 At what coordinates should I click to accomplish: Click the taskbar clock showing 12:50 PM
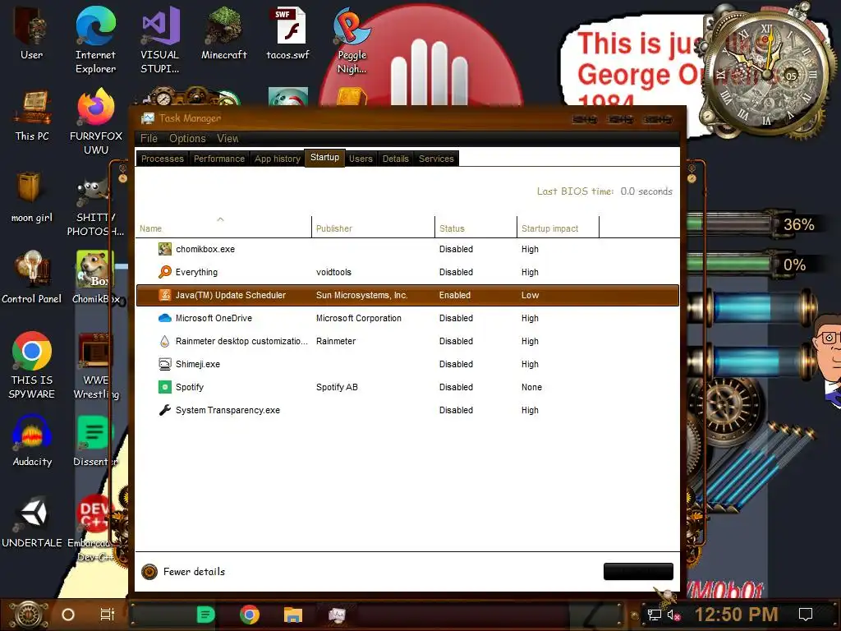pyautogui.click(x=737, y=615)
